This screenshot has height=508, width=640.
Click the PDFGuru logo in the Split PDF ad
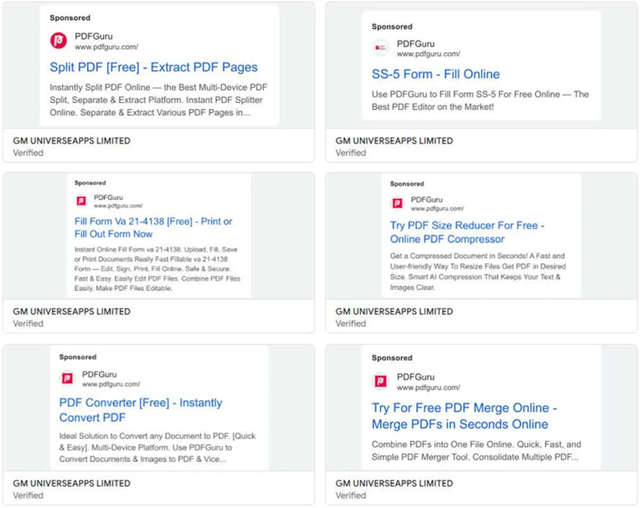58,41
